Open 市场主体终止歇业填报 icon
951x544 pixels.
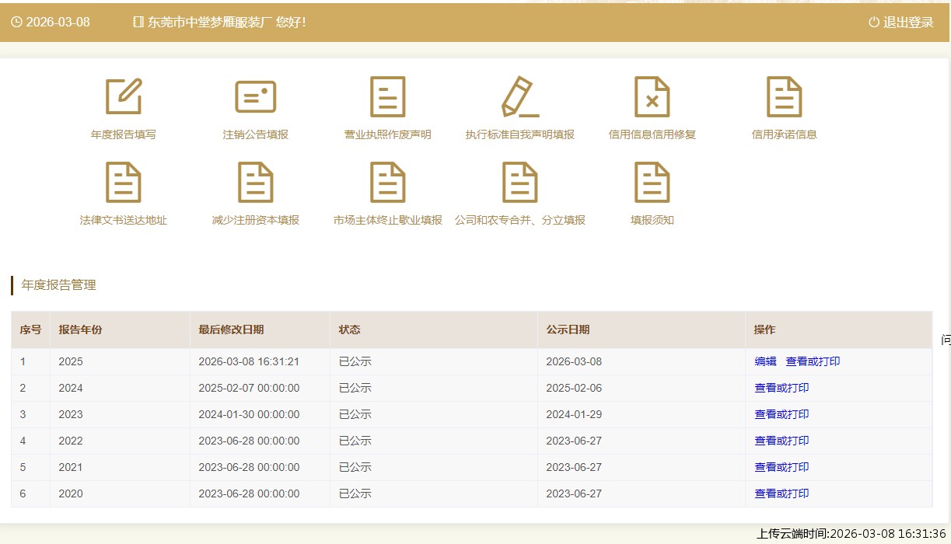pyautogui.click(x=388, y=183)
